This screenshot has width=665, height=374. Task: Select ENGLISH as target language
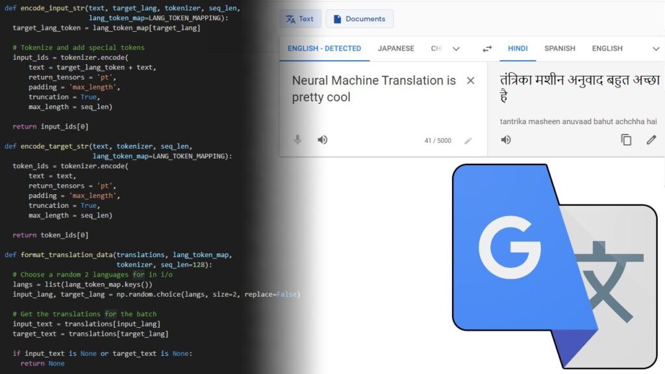607,49
